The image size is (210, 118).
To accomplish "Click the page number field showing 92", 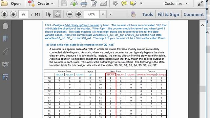I will point(23,14).
